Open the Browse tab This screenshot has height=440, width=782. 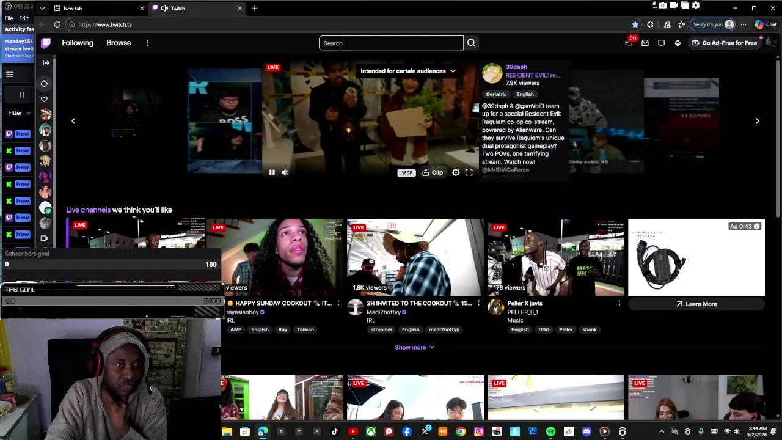[119, 43]
